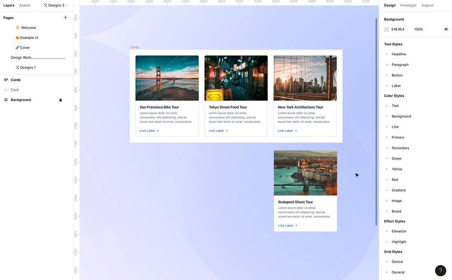This screenshot has width=452, height=280.
Task: Click San Francisco Bike Tour title
Action: [159, 107]
